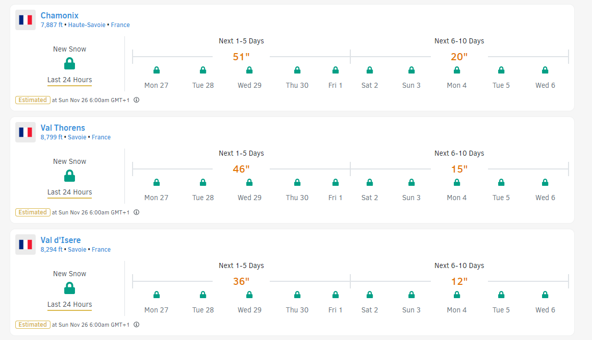Click the Savoie link under Val d'Isere
The image size is (592, 340).
[77, 250]
